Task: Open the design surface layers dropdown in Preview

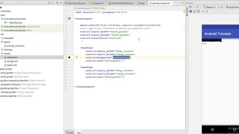Action: (x=191, y=7)
